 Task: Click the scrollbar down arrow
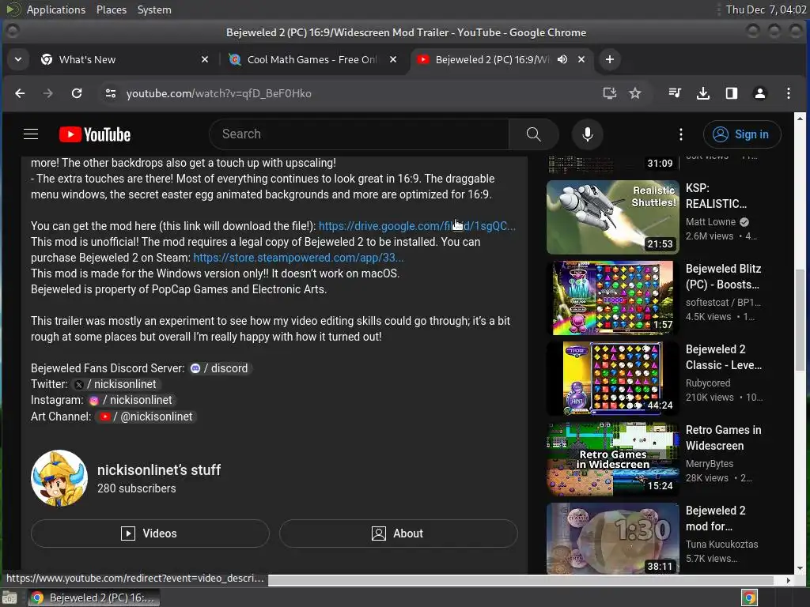click(800, 568)
